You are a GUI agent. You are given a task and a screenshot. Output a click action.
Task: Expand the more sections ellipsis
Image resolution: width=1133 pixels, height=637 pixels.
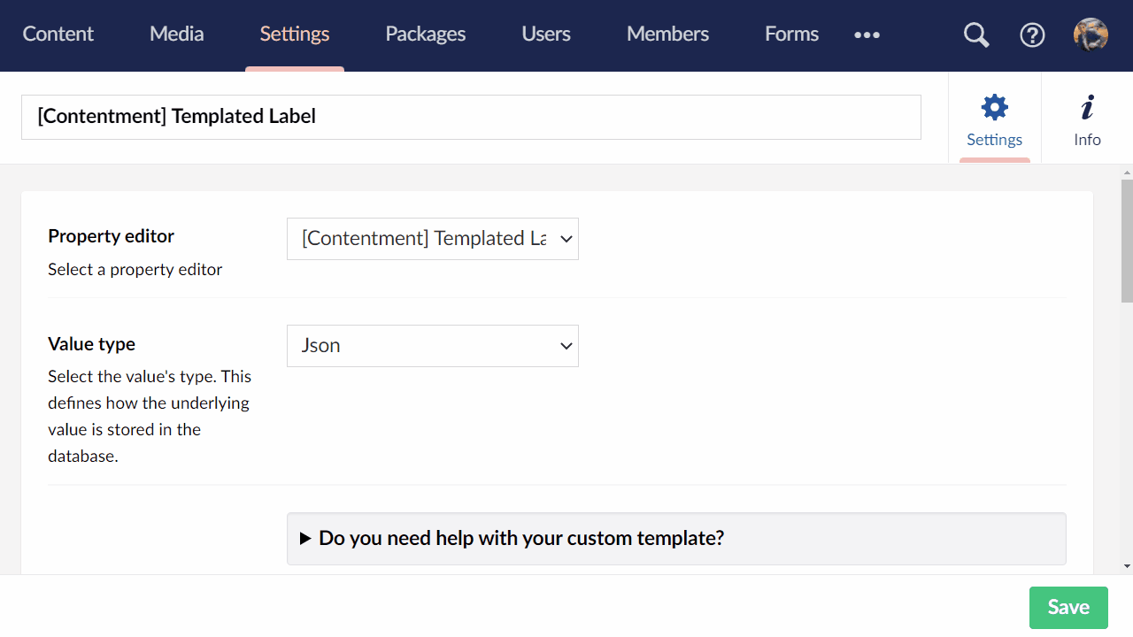867,35
